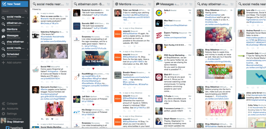
Task: Open Settings from the sidebar
Action: [9, 114]
